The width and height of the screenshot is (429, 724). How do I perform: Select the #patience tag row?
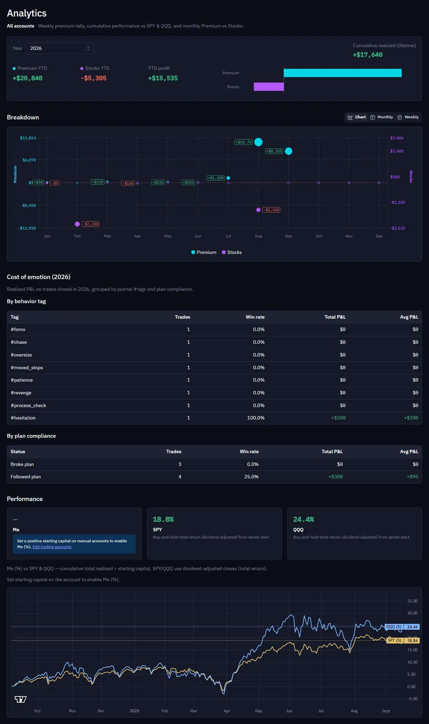(x=214, y=380)
